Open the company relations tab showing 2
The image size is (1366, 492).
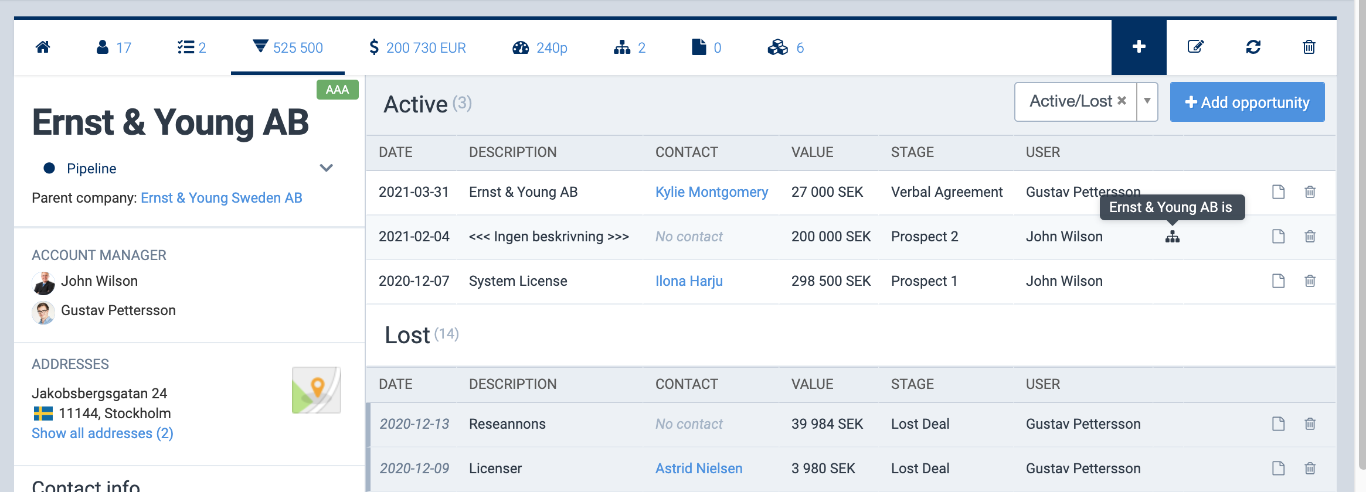630,47
